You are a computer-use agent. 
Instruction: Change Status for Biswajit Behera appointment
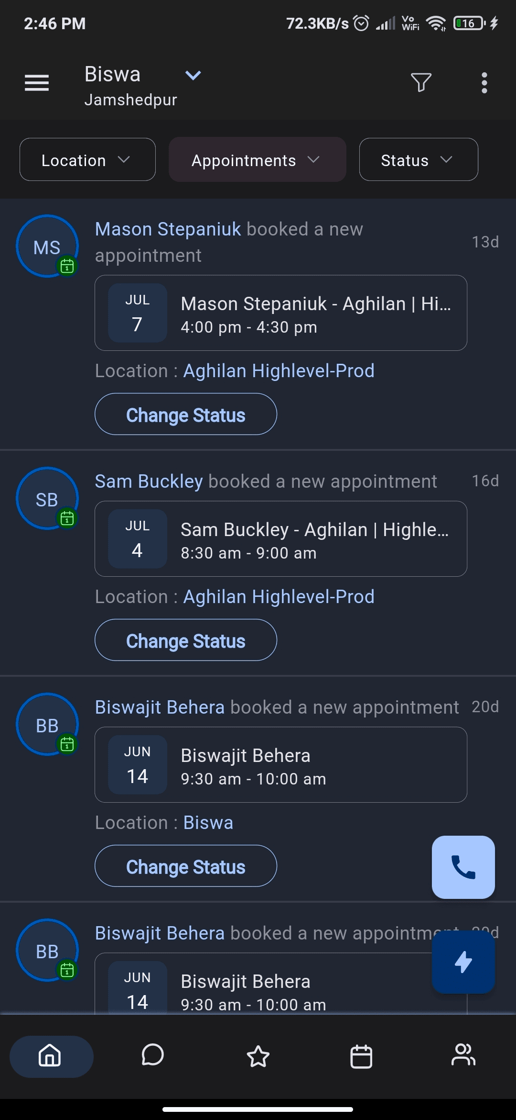click(x=186, y=866)
